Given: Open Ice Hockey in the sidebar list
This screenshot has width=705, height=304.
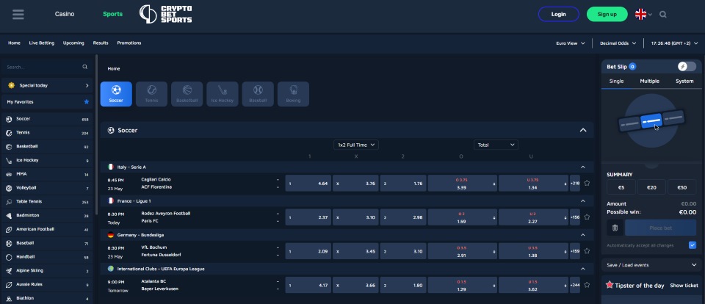Looking at the screenshot, I should [47, 160].
